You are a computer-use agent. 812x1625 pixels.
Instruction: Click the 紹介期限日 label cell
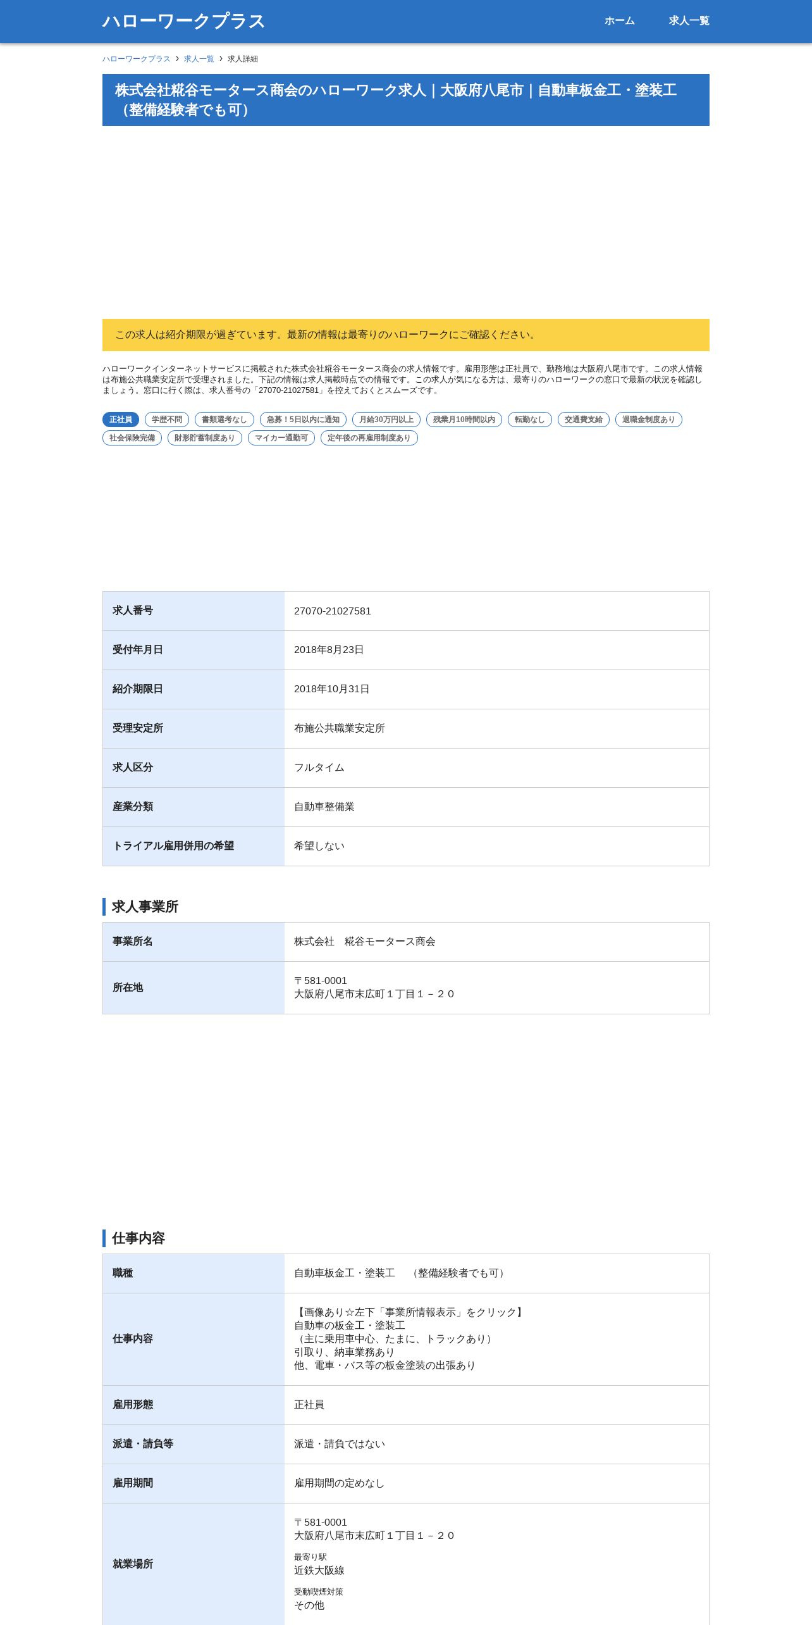(194, 690)
